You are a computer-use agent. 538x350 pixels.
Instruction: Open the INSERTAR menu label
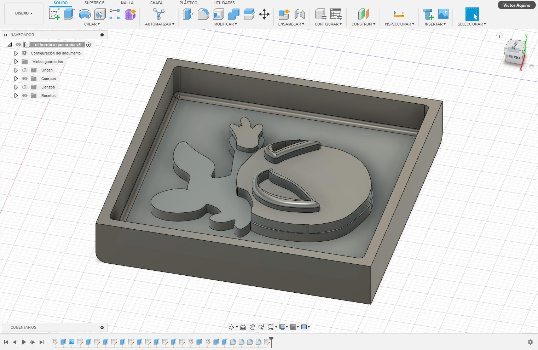point(435,24)
